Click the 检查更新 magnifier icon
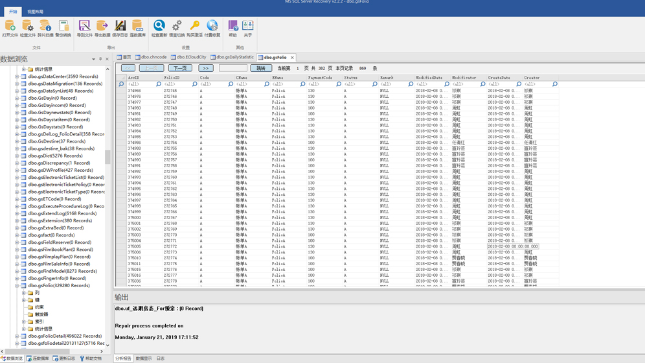This screenshot has height=363, width=645. tap(159, 26)
